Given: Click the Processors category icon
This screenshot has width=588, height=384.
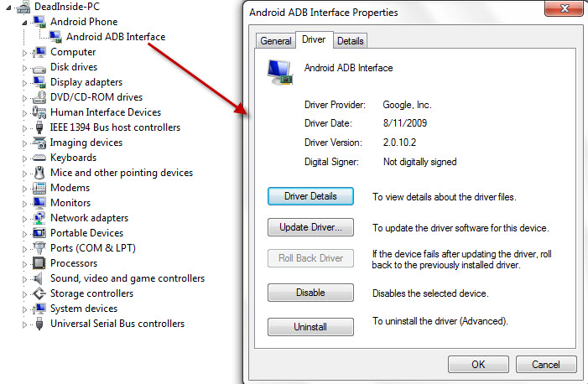Looking at the screenshot, I should (x=39, y=263).
